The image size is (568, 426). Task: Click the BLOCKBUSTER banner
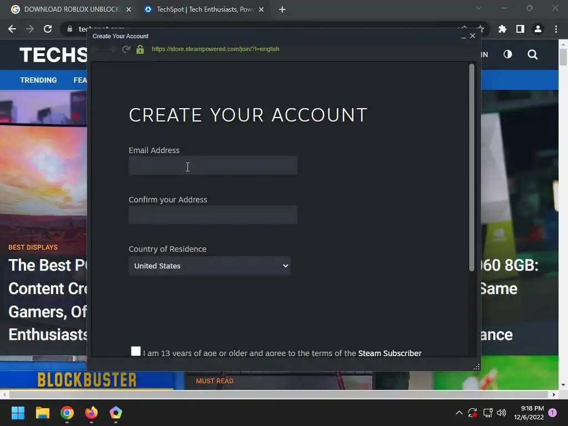coord(87,380)
